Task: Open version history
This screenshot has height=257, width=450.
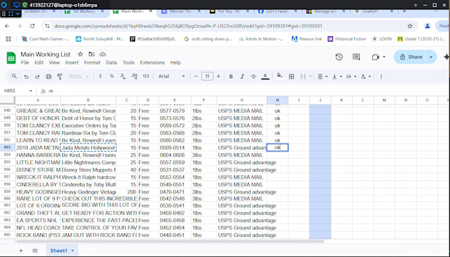Action: (339, 57)
